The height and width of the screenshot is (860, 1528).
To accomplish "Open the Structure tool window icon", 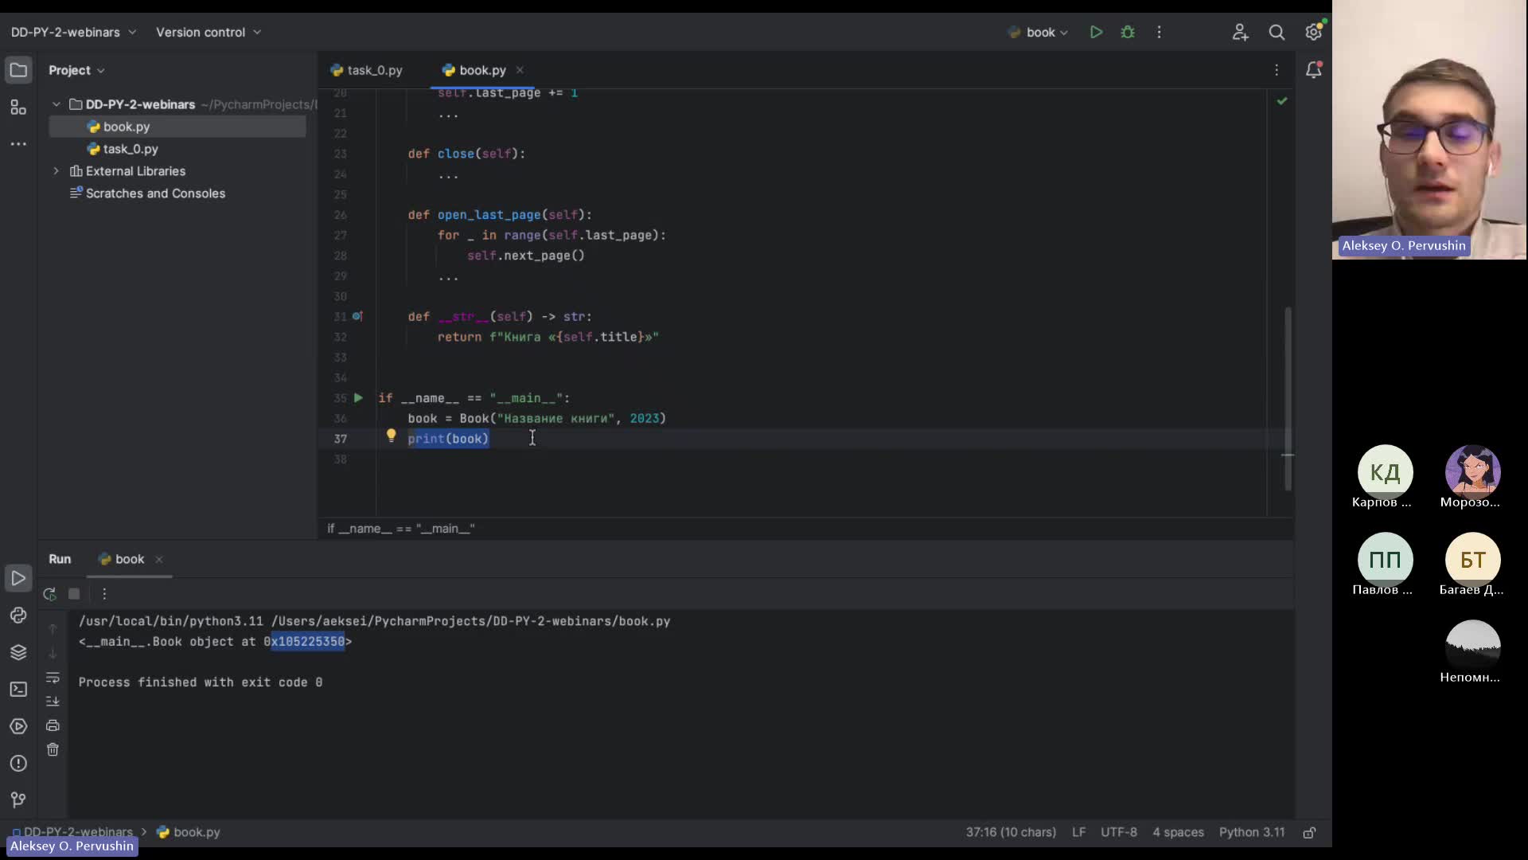I will tap(18, 107).
